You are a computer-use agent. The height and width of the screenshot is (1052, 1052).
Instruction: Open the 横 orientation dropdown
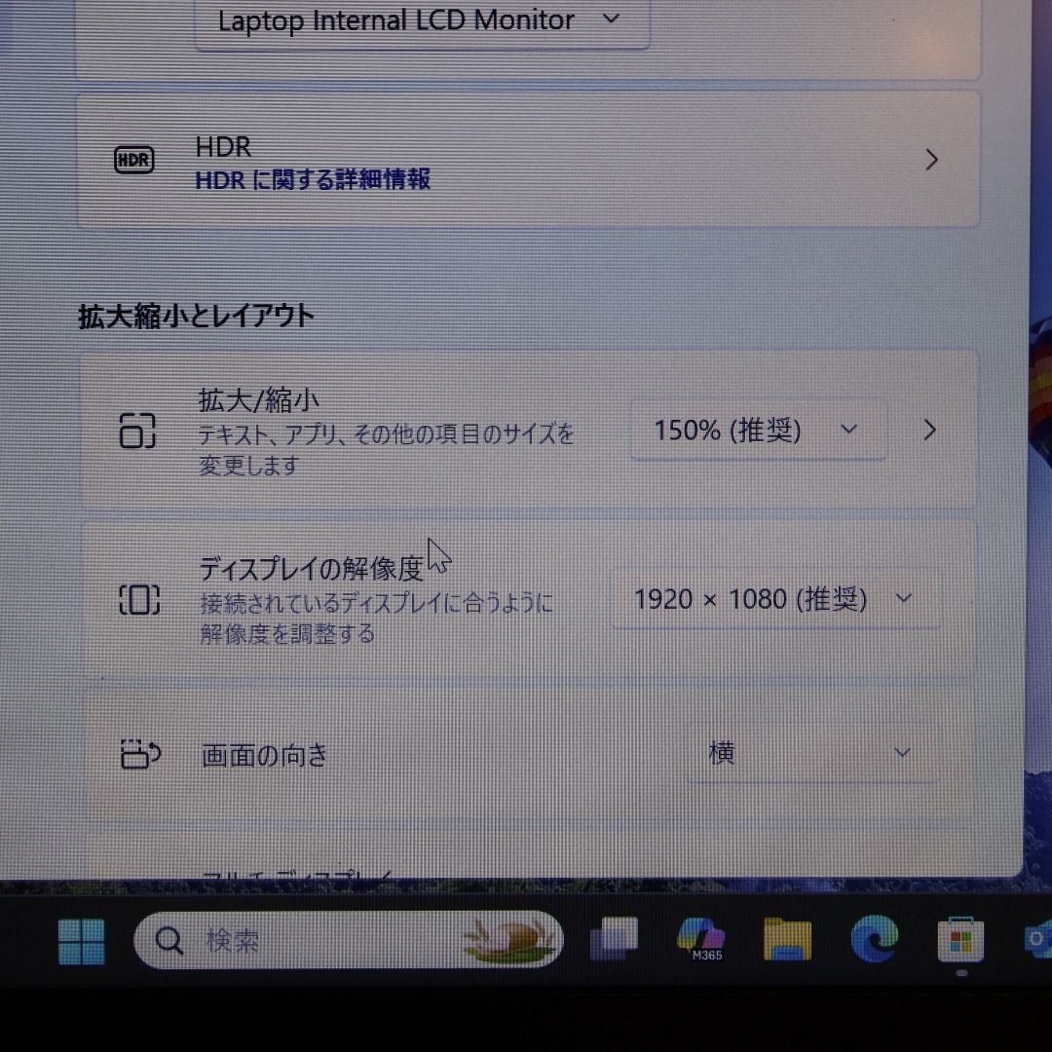click(x=812, y=753)
